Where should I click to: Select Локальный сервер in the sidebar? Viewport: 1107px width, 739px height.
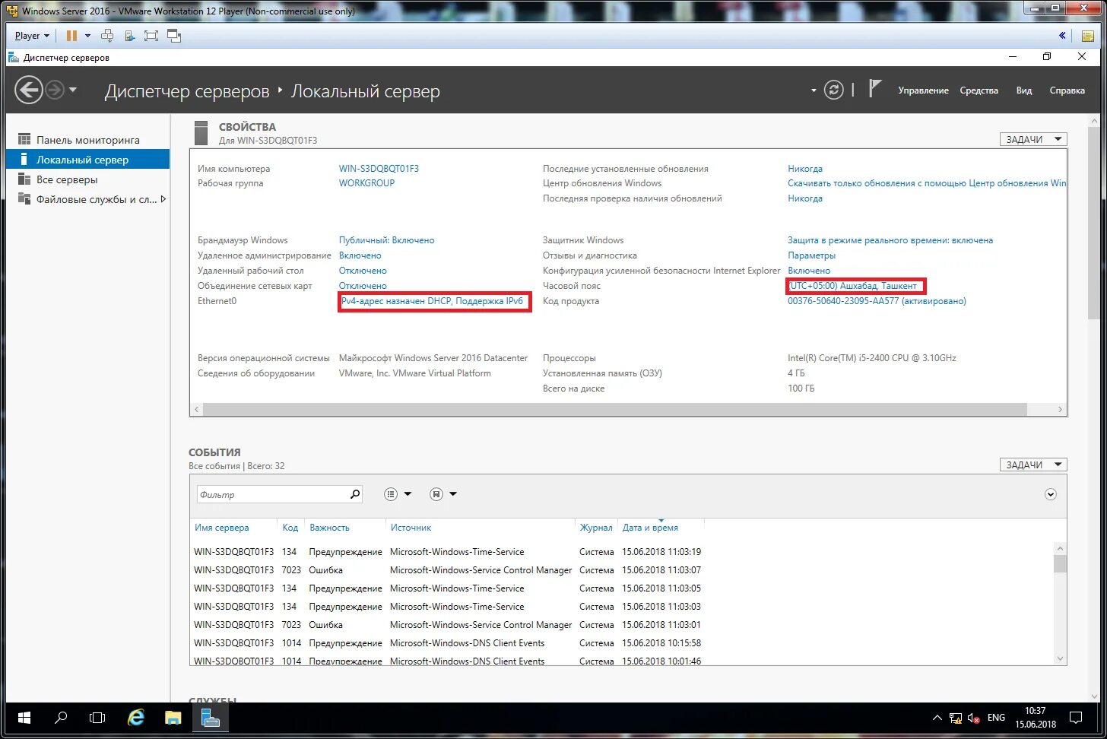[88, 160]
